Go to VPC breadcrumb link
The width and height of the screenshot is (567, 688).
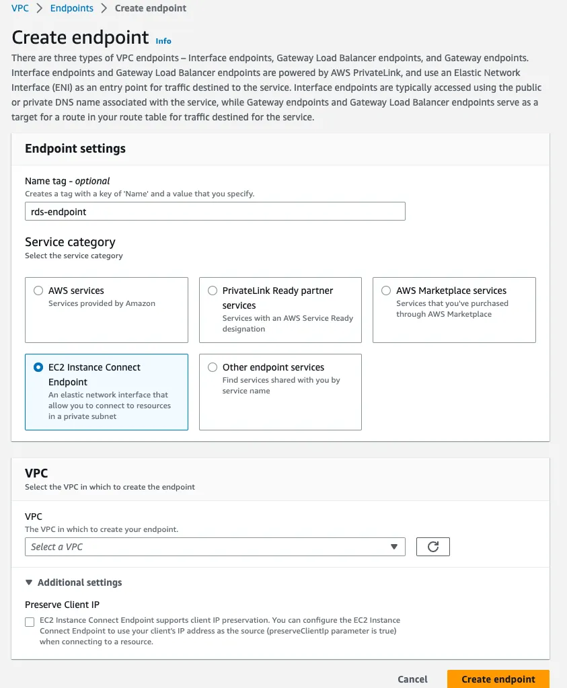click(x=20, y=9)
